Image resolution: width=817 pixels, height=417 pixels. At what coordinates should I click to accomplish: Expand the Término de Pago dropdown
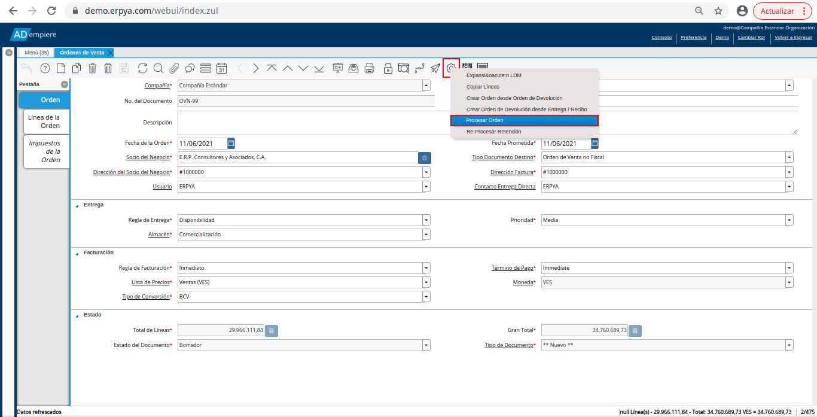tap(789, 268)
